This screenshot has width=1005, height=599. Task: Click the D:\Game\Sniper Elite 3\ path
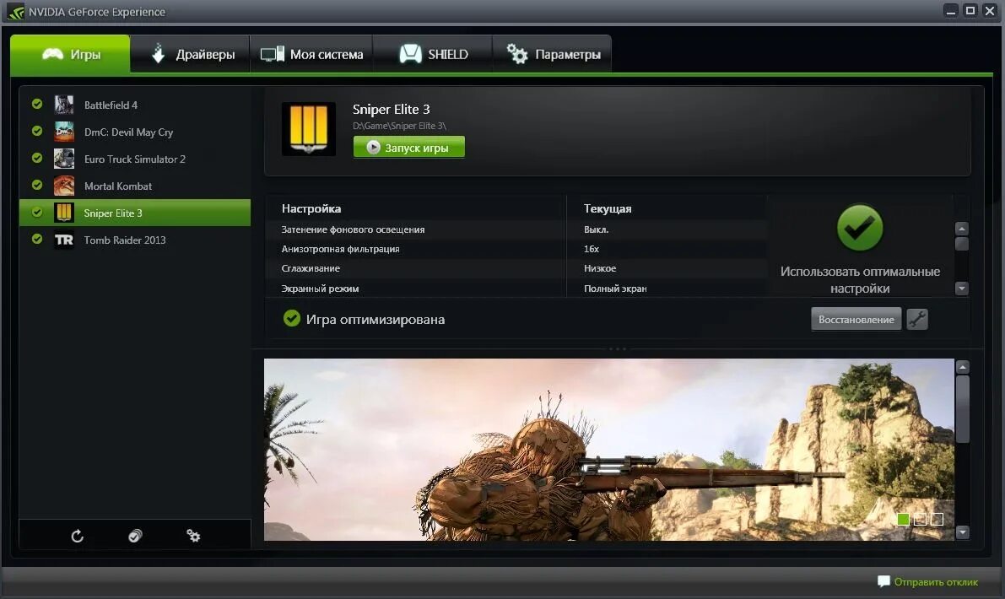tap(399, 126)
